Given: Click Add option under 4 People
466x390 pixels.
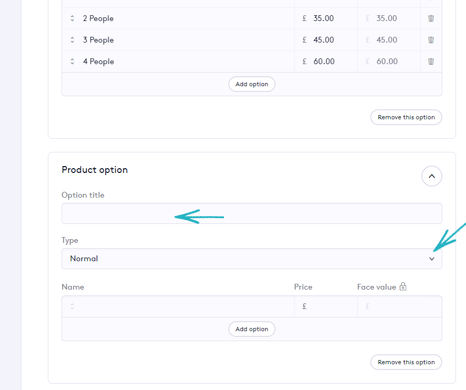Looking at the screenshot, I should (251, 84).
